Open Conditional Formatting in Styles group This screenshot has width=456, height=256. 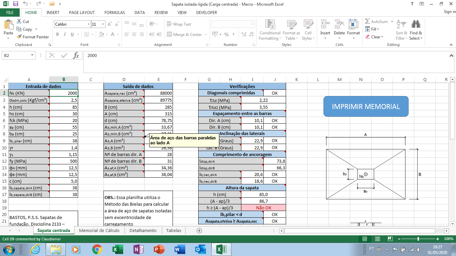click(x=270, y=30)
